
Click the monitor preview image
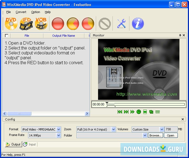[139, 69]
